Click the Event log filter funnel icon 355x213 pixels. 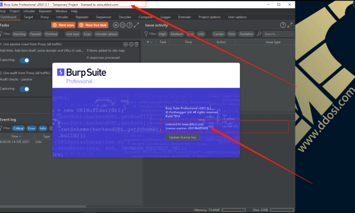[1, 128]
